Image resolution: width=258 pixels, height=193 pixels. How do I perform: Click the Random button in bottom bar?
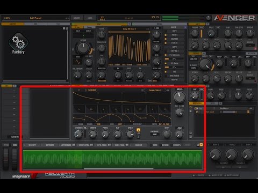[139, 145]
